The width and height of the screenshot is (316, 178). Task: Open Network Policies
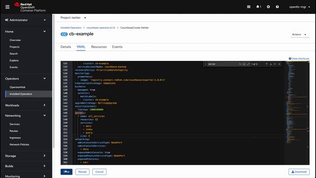click(19, 144)
